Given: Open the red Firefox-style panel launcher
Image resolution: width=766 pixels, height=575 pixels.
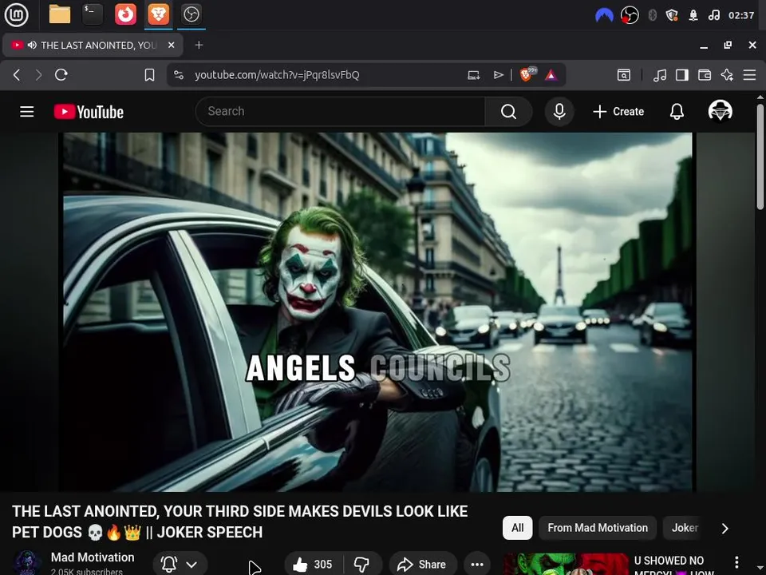Looking at the screenshot, I should tap(125, 14).
